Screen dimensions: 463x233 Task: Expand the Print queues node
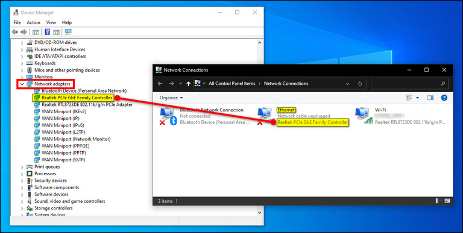(x=22, y=167)
